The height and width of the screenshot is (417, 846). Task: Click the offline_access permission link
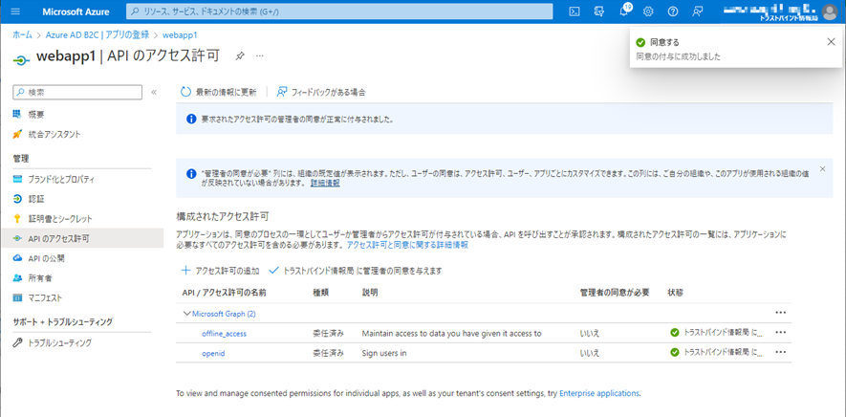[224, 334]
